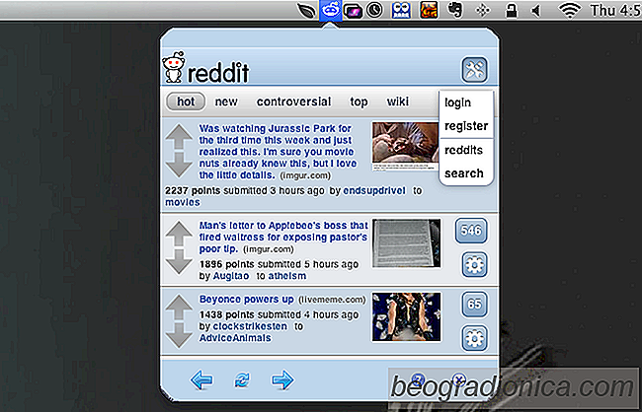Open gear options for Applebee's post
This screenshot has width=642, height=412.
coord(474,264)
